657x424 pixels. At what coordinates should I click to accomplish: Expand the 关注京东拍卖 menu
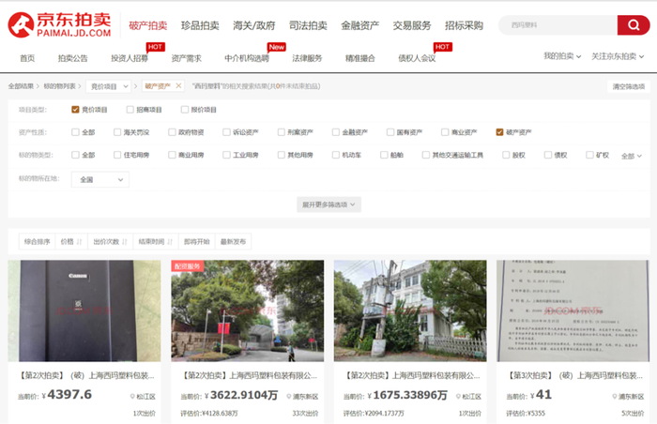coord(618,56)
